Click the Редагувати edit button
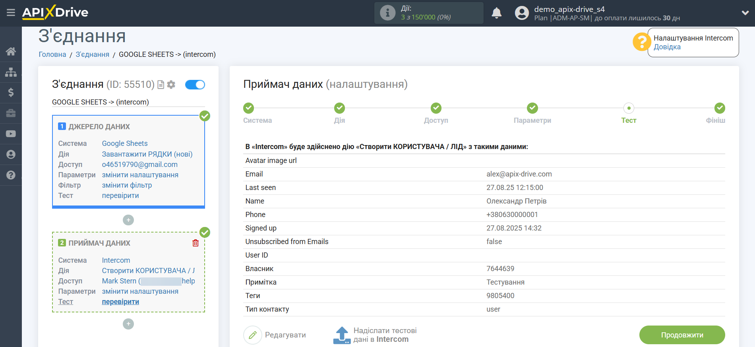755x347 pixels. [x=275, y=335]
